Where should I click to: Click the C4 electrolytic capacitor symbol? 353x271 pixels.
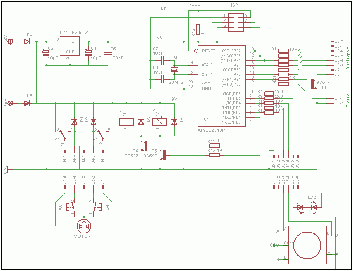[x=89, y=53]
